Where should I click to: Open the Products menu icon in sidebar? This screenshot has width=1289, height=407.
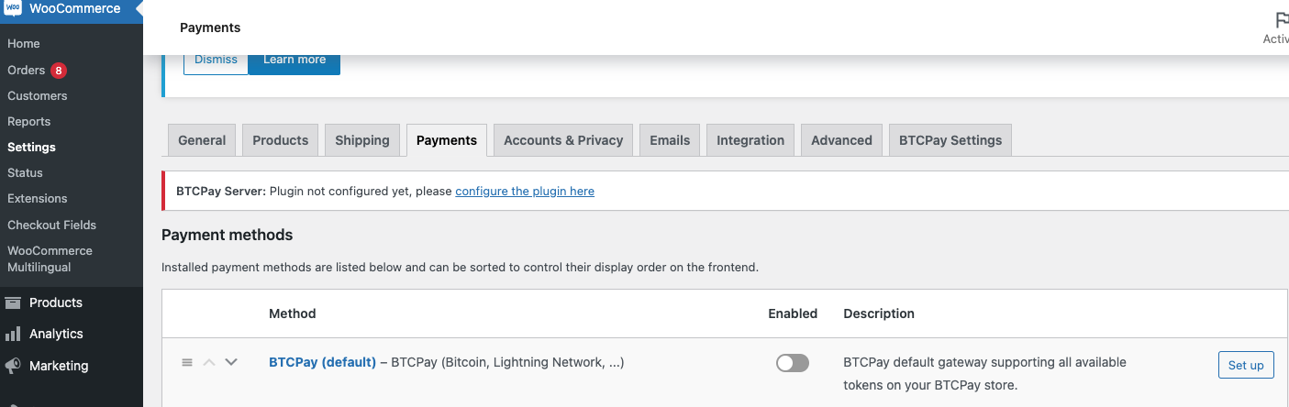[x=13, y=302]
